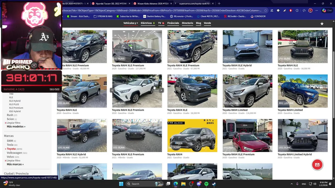Expand Más modelos list
Screen dimensions: 335x188
(16, 126)
